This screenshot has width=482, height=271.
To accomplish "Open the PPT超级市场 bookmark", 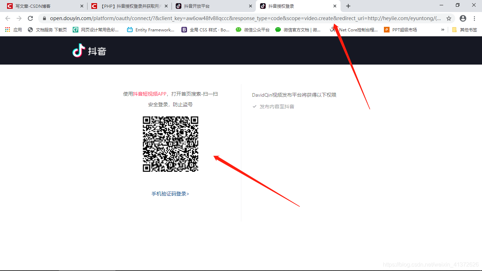I will 400,30.
